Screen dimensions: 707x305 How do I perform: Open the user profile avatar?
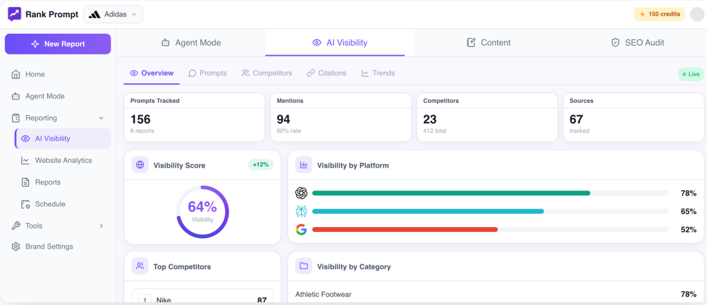697,14
